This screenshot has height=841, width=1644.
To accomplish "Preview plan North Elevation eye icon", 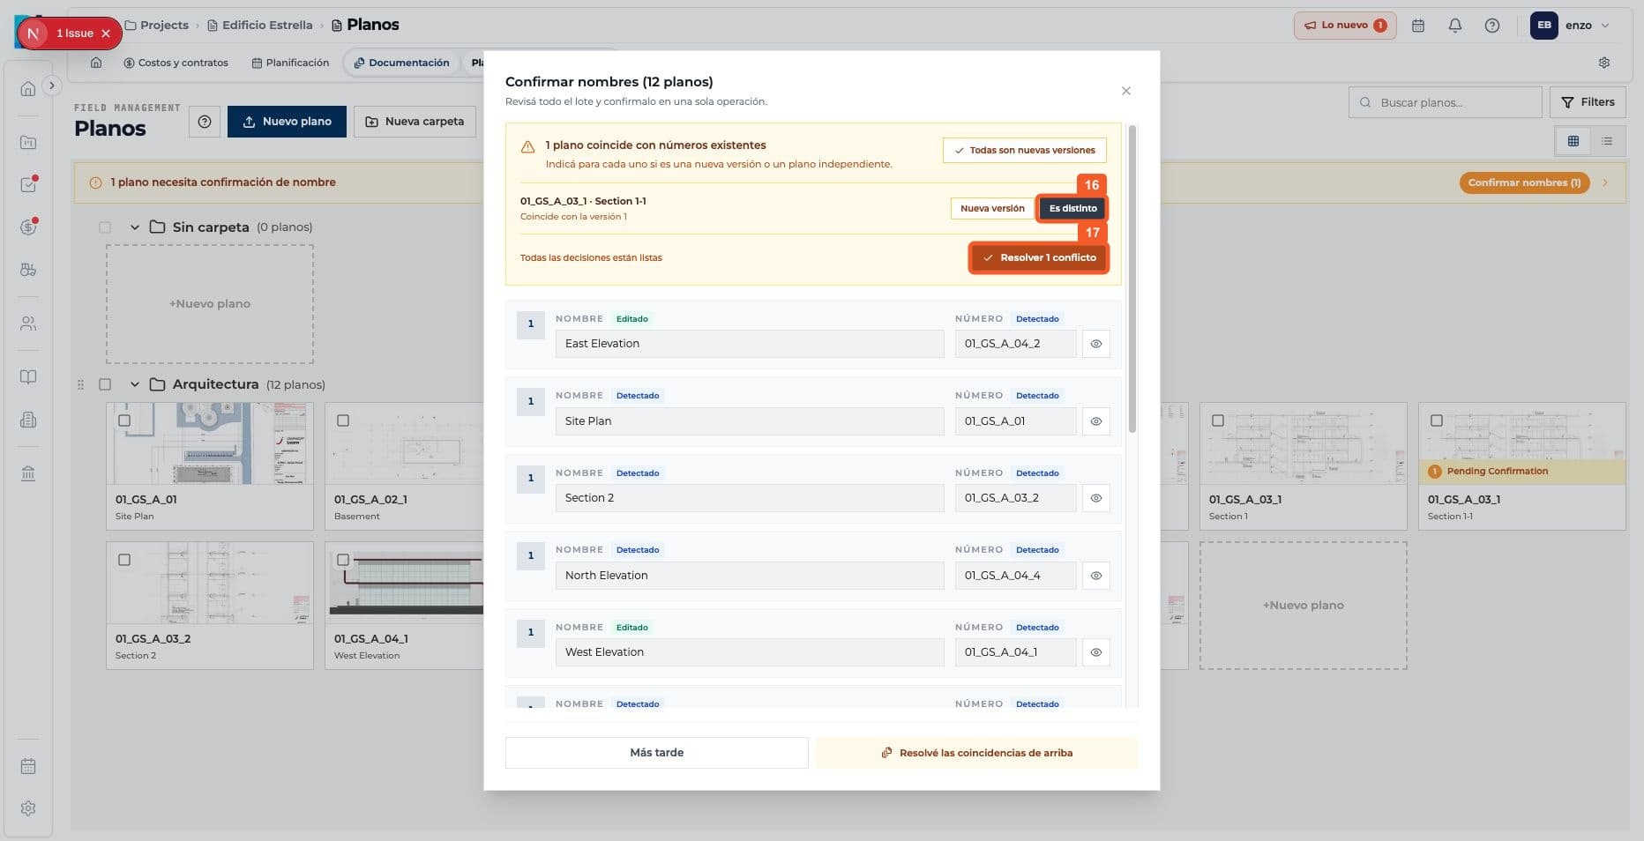I will 1096,576.
